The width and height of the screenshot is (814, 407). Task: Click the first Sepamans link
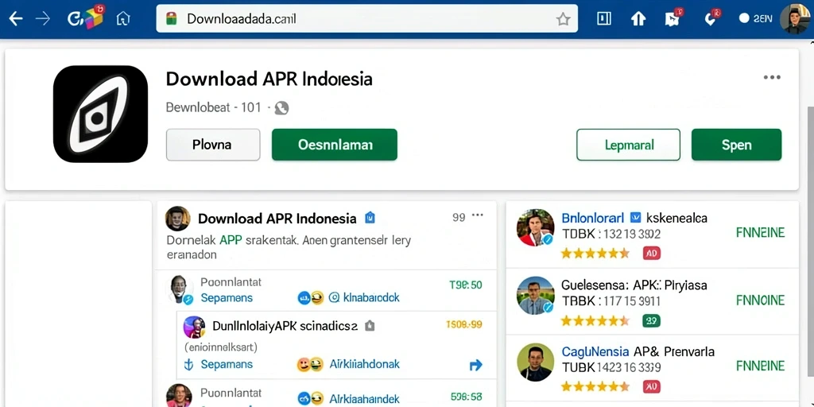tap(227, 298)
